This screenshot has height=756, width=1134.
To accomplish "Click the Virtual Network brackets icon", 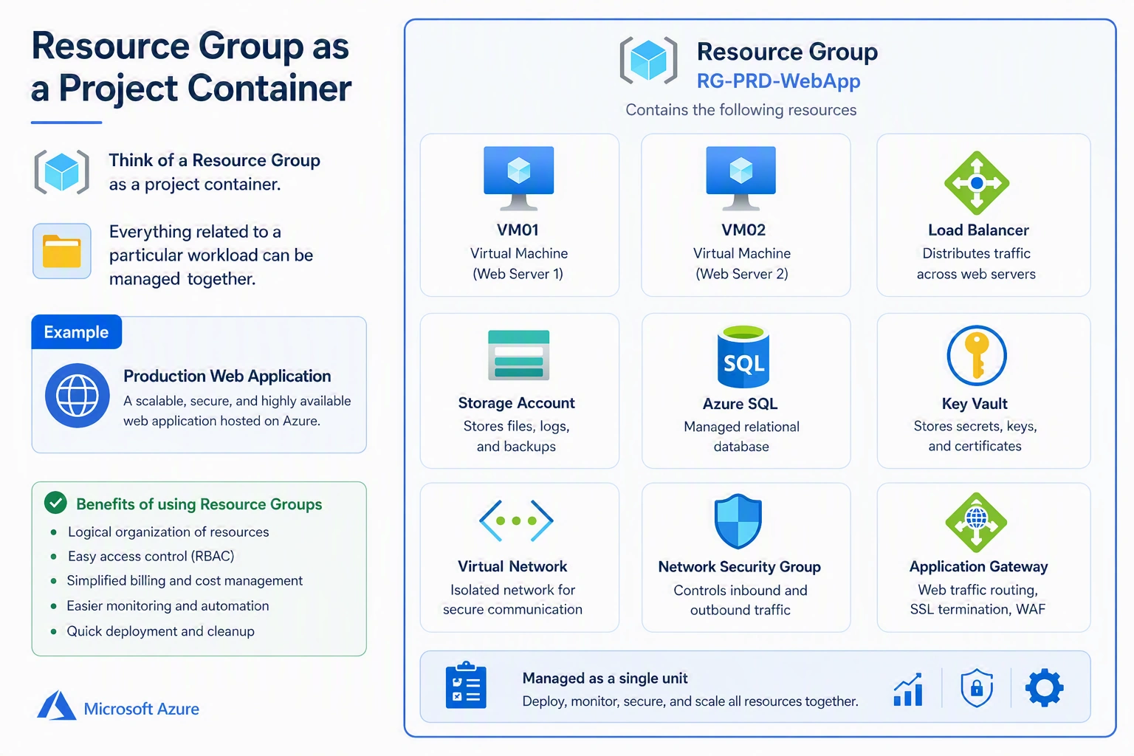I will tap(516, 520).
